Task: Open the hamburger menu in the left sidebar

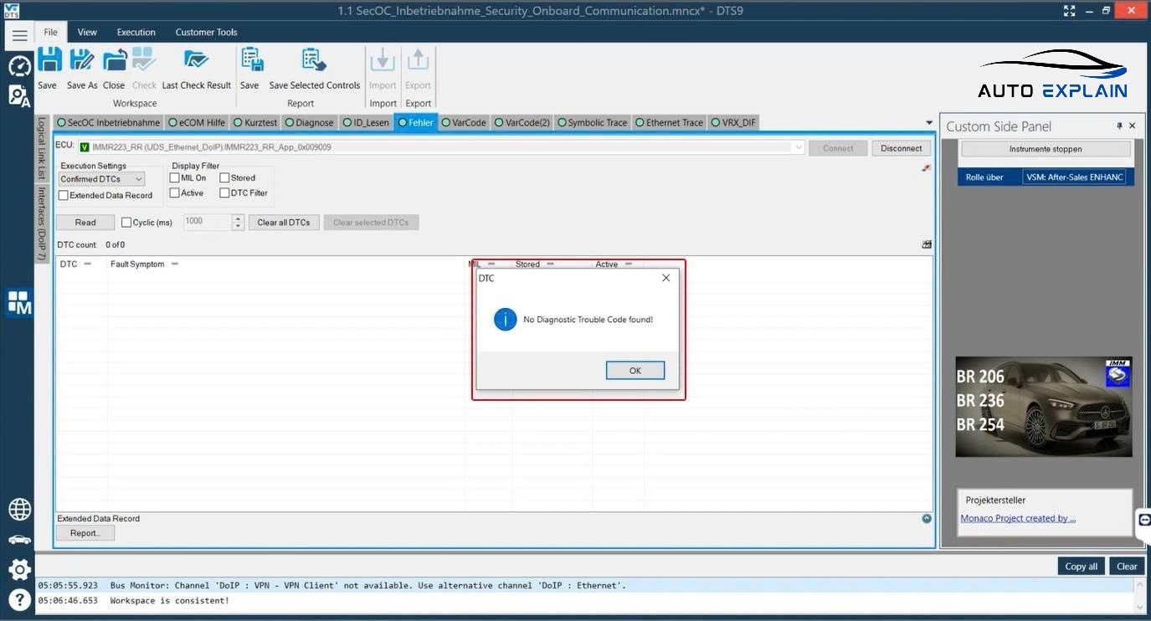Action: [x=19, y=35]
